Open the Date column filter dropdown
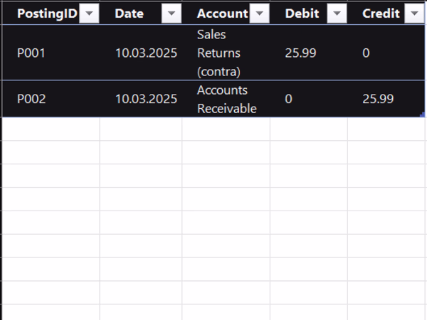Screen dimensions: 427x320 171,14
